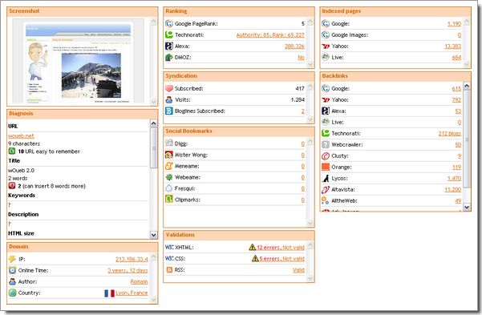The height and width of the screenshot is (315, 482).
Task: Click the AlltheWeb icon in Backlinks
Action: pyautogui.click(x=326, y=200)
